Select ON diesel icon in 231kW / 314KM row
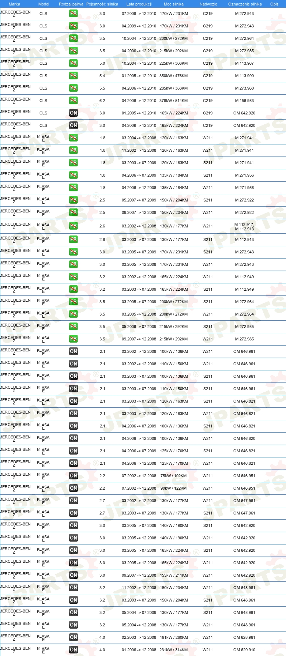Viewport: 286px width, 656px height. point(73,650)
